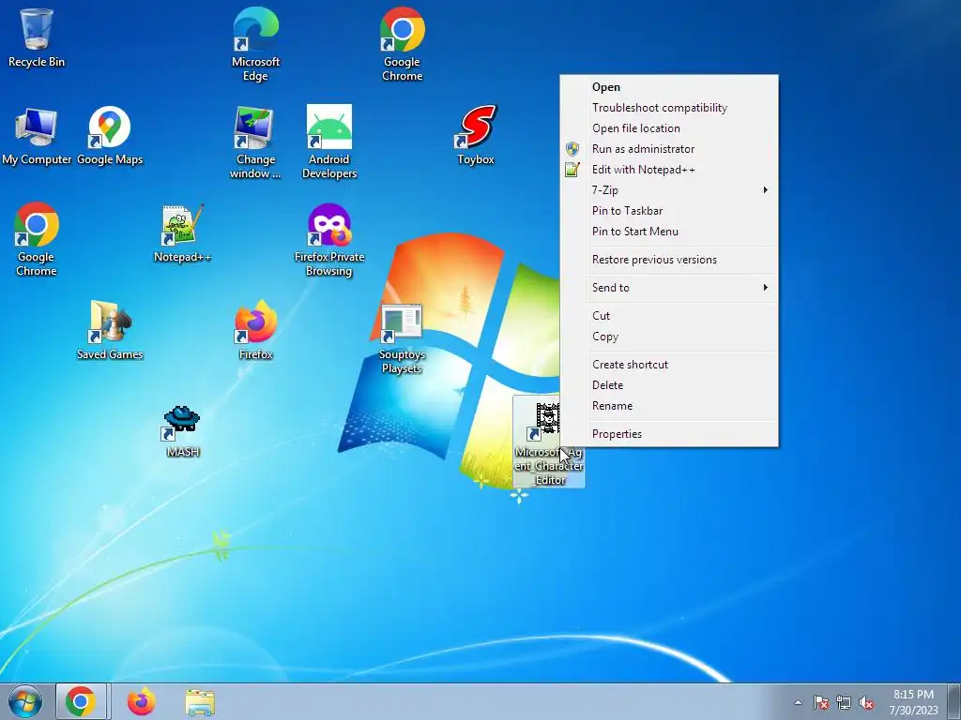Click the Chrome taskbar button

82,701
